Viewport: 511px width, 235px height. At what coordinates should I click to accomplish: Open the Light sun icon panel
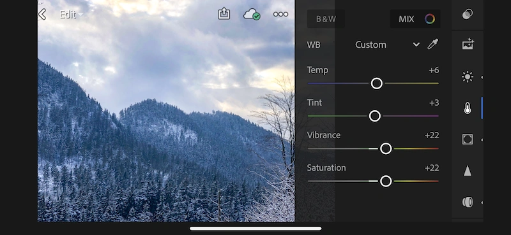click(468, 77)
